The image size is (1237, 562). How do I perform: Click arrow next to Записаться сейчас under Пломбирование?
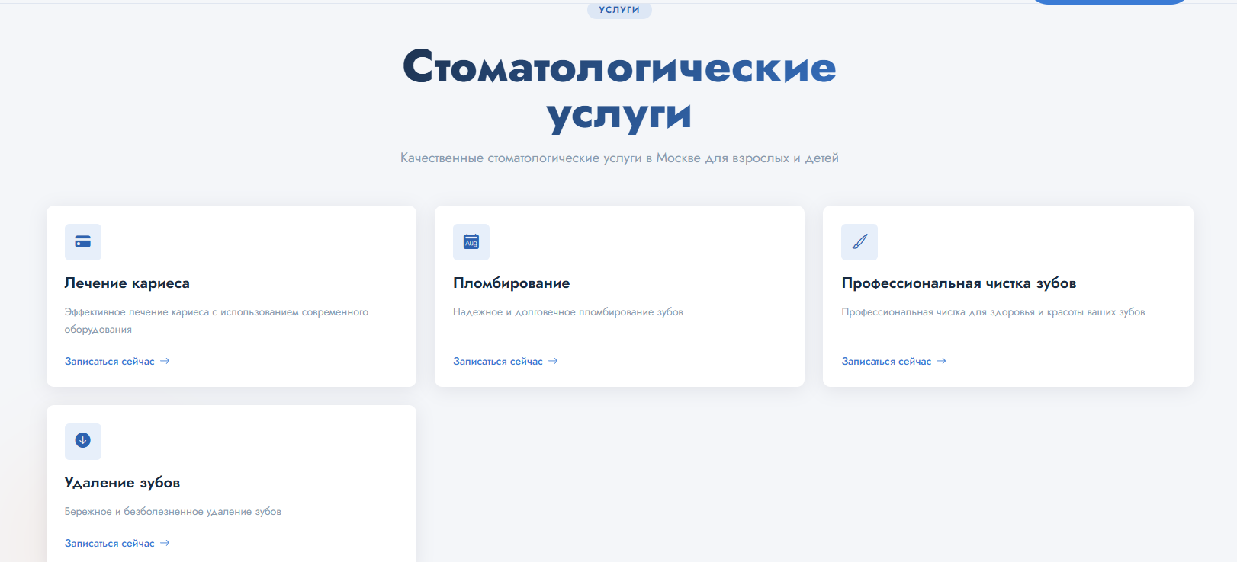tap(553, 361)
